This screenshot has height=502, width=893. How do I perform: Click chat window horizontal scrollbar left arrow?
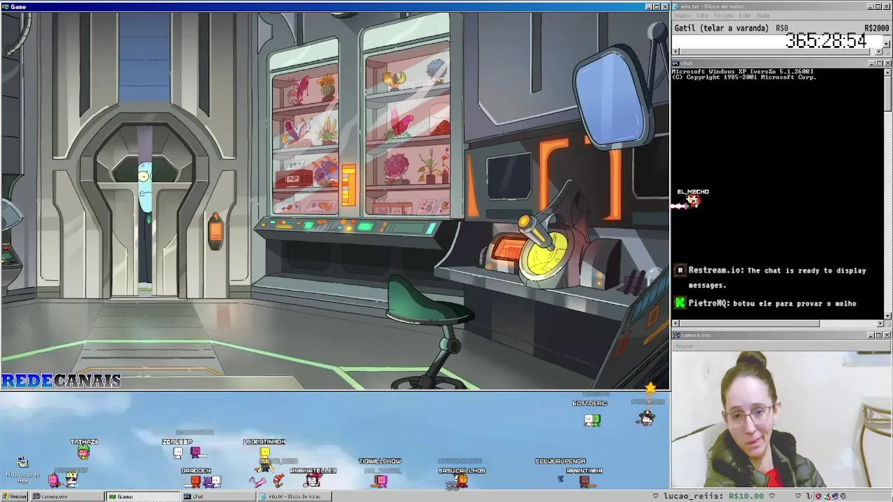(675, 324)
